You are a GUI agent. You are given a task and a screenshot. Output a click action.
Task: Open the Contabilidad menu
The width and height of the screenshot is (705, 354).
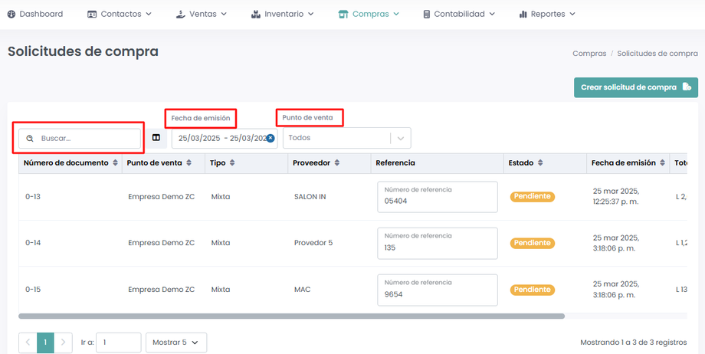458,14
